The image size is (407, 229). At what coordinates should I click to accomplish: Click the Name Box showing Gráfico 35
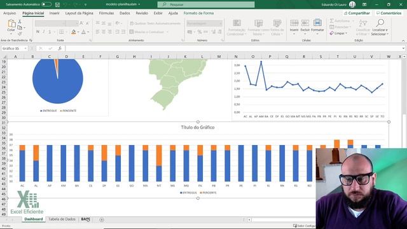coord(15,48)
